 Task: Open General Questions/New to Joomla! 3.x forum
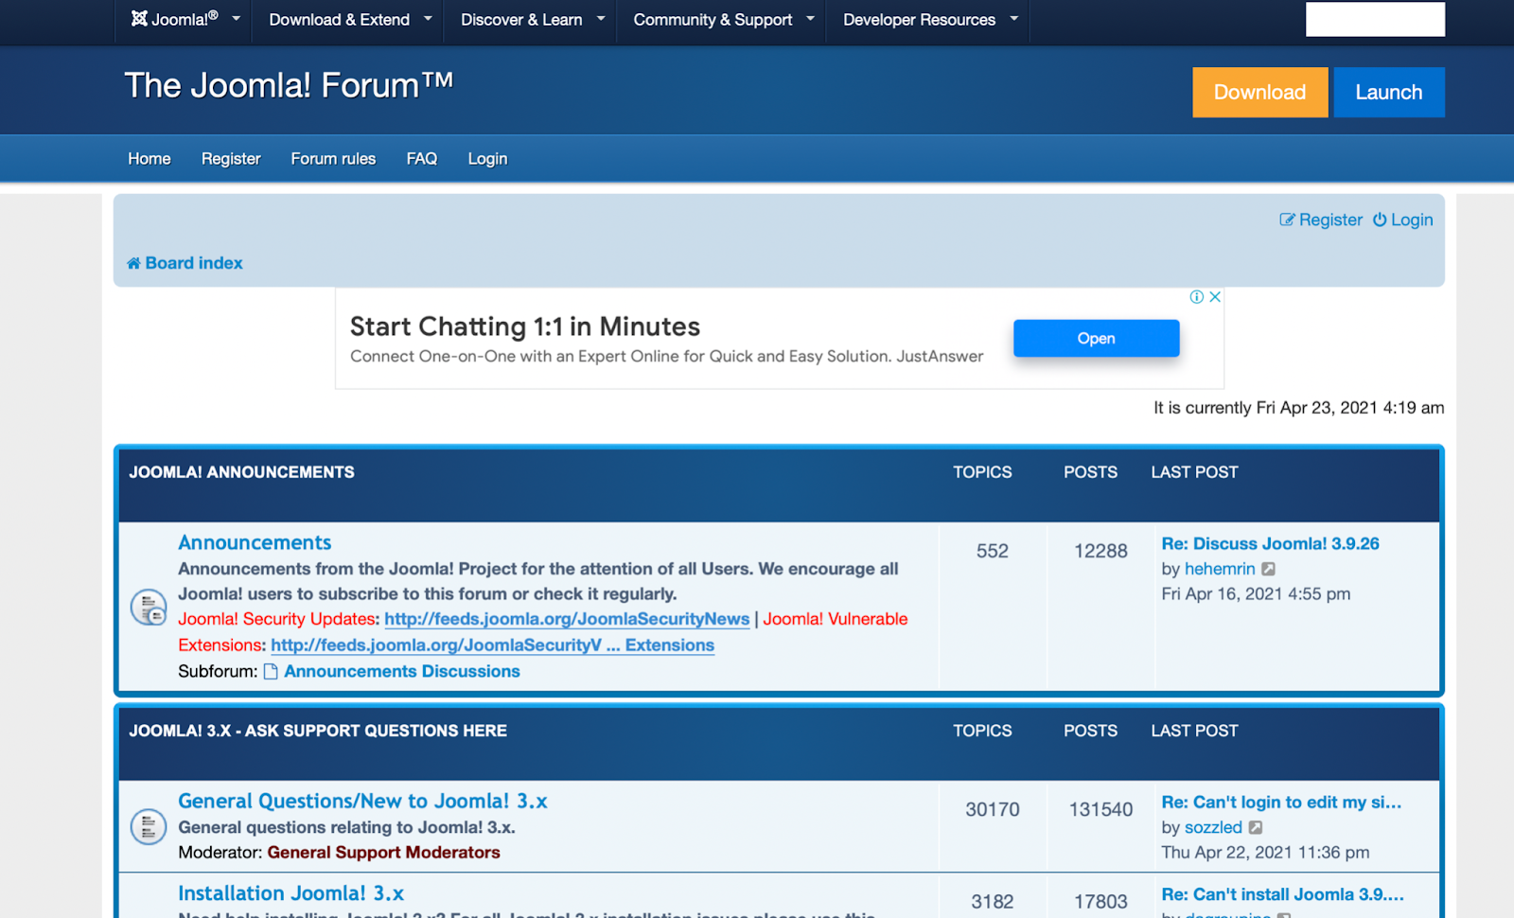coord(362,801)
